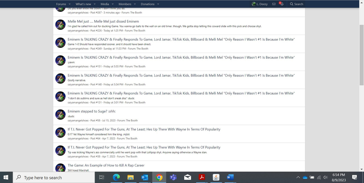The image size is (364, 183).
Task: Open Microsoft Teams from the taskbar
Action: coord(173,177)
